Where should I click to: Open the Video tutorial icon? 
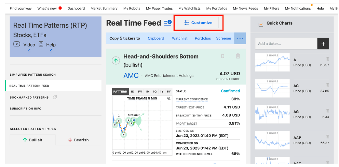tap(17, 44)
